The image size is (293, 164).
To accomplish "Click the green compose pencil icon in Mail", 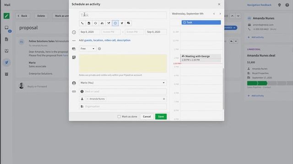I will tap(6, 16).
